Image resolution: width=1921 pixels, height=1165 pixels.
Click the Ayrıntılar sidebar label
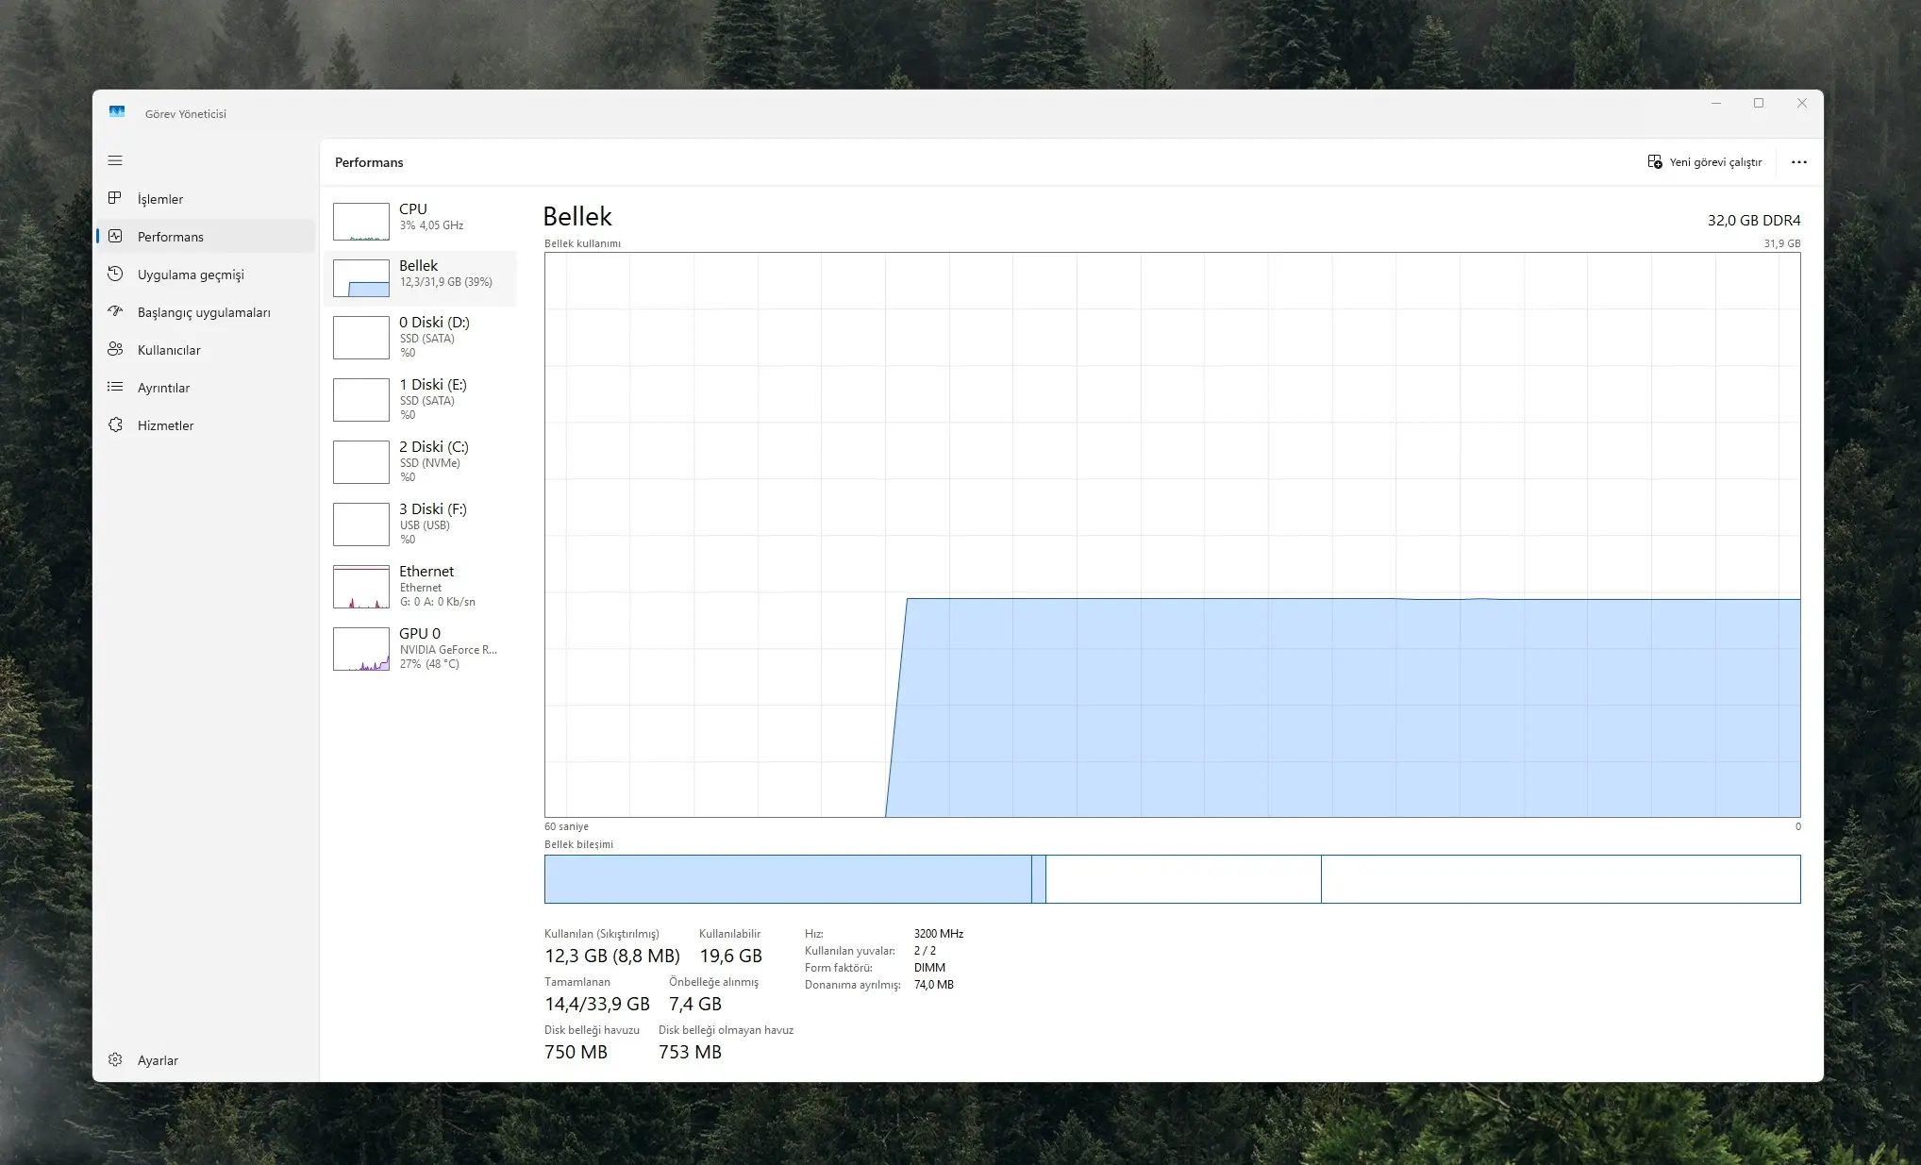click(163, 388)
